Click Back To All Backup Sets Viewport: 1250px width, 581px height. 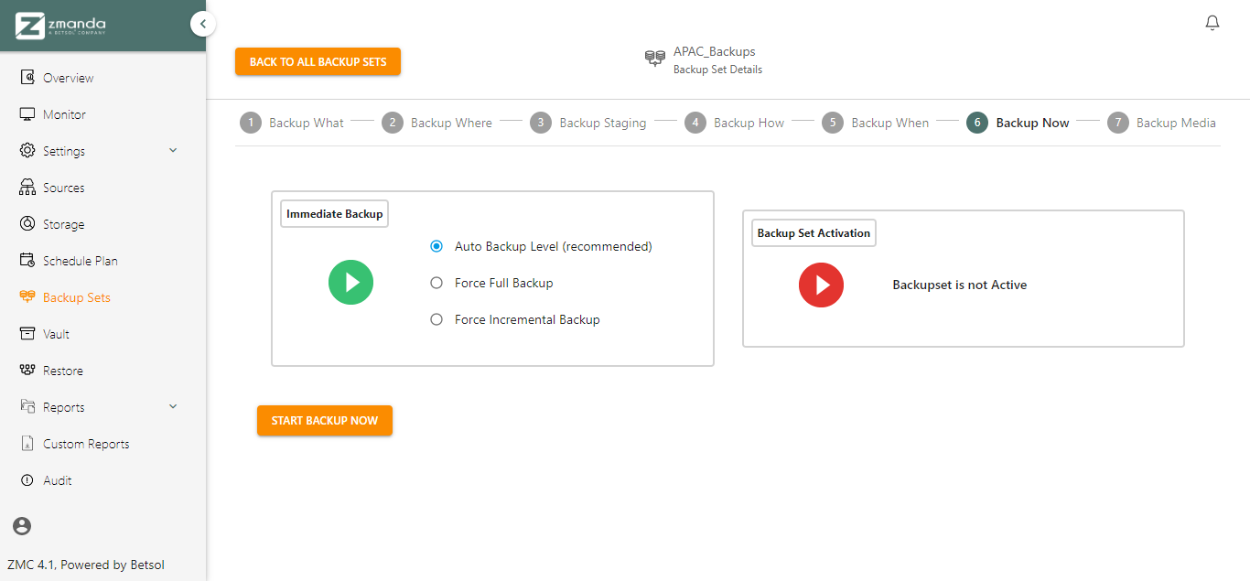318,61
